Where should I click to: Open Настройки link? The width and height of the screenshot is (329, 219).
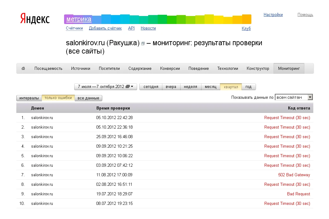point(273,15)
